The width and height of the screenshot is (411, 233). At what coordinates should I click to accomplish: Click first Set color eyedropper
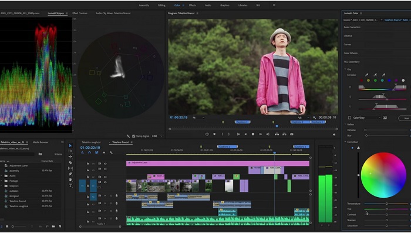(x=367, y=75)
